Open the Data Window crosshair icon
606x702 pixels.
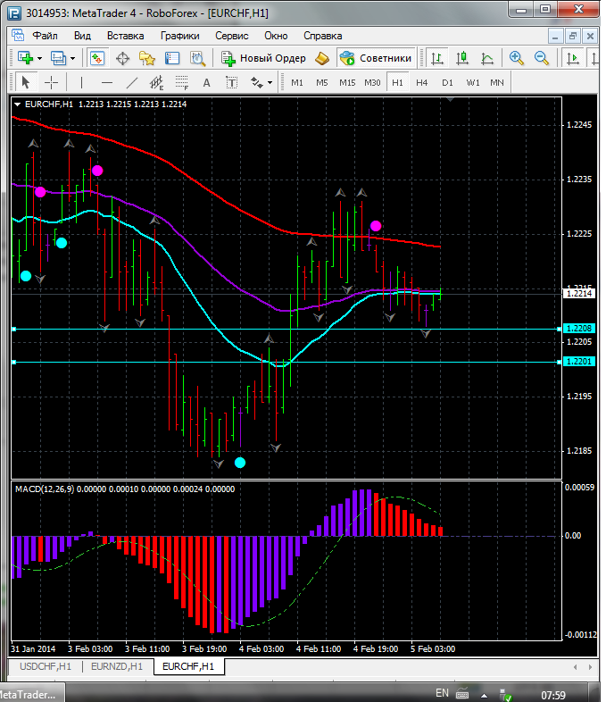[123, 58]
